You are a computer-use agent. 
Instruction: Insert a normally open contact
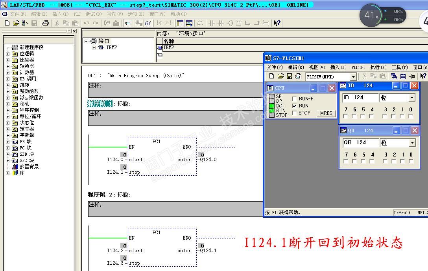(212, 23)
